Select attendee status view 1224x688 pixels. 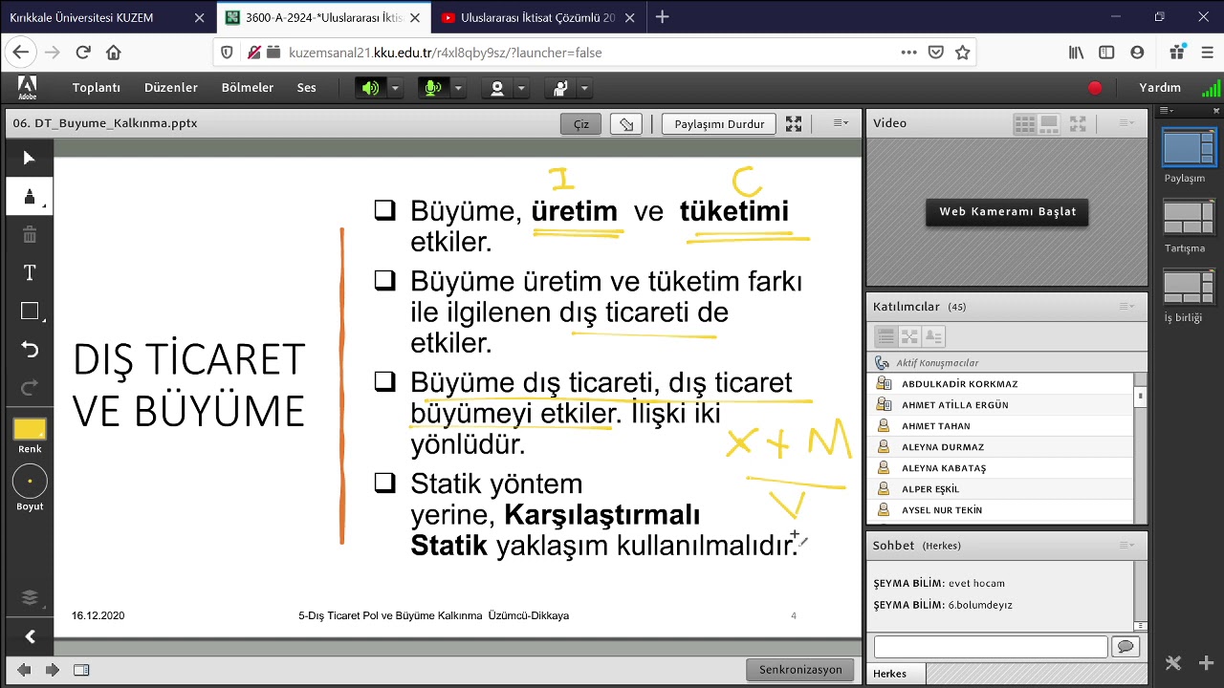pos(933,337)
